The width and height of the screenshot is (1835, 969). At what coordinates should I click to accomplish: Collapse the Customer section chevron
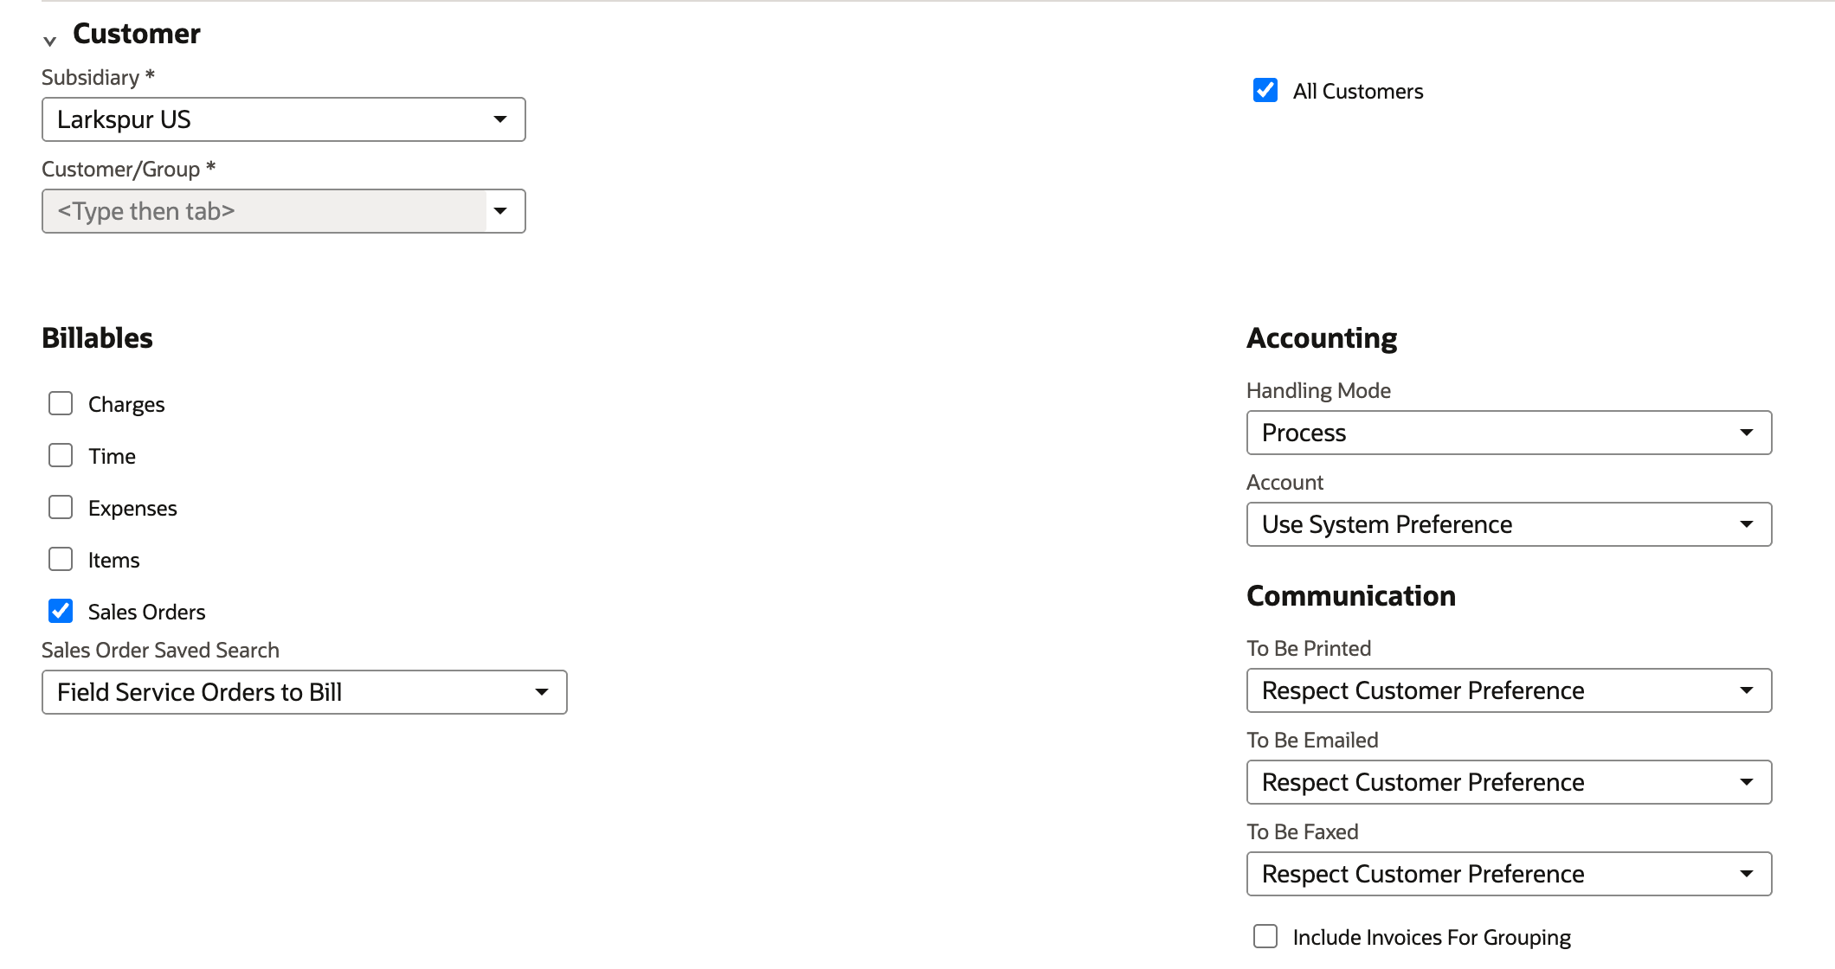click(x=50, y=41)
